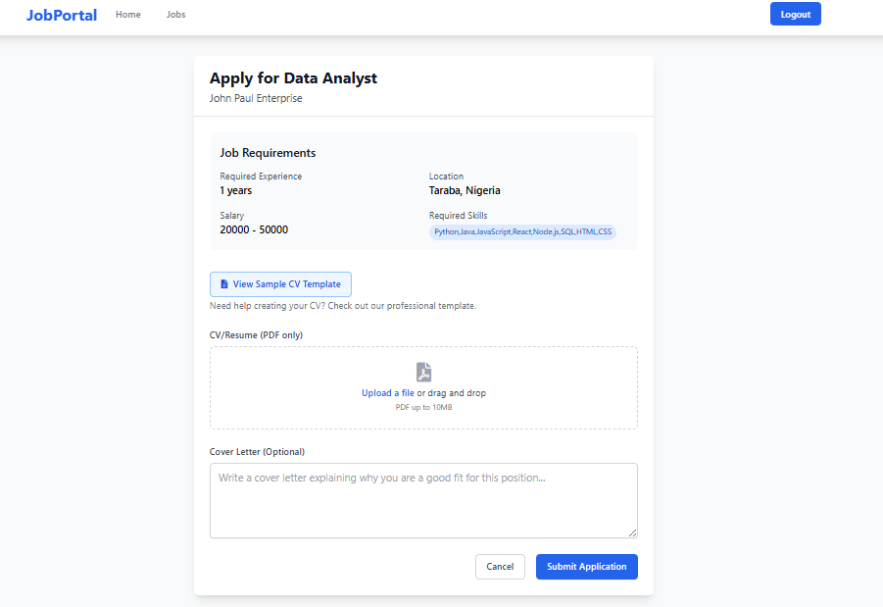Image resolution: width=883 pixels, height=607 pixels.
Task: Click the 'Taraba, Nigeria' location text
Action: point(465,190)
